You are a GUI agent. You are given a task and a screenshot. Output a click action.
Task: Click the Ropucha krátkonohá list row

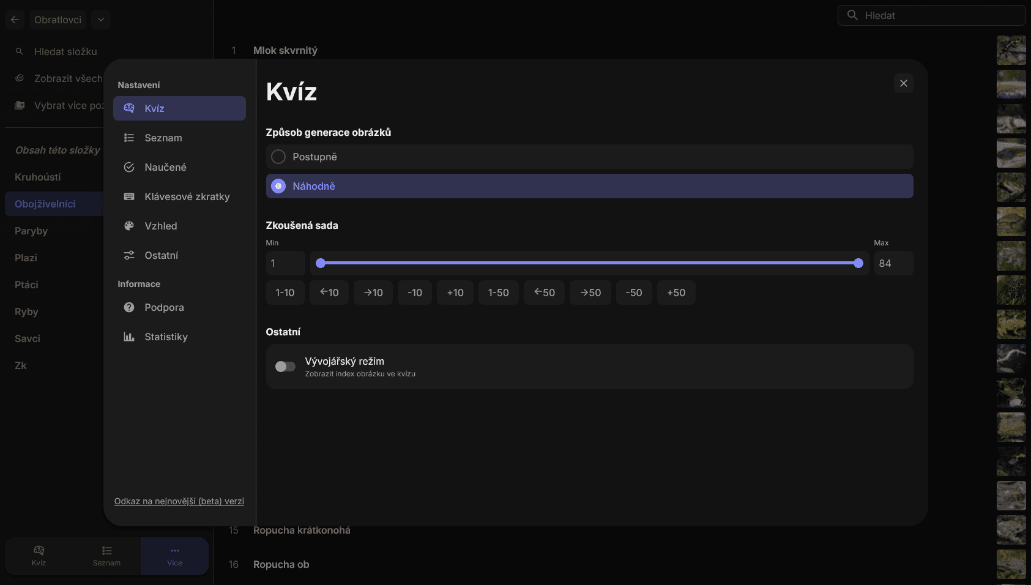(622, 530)
